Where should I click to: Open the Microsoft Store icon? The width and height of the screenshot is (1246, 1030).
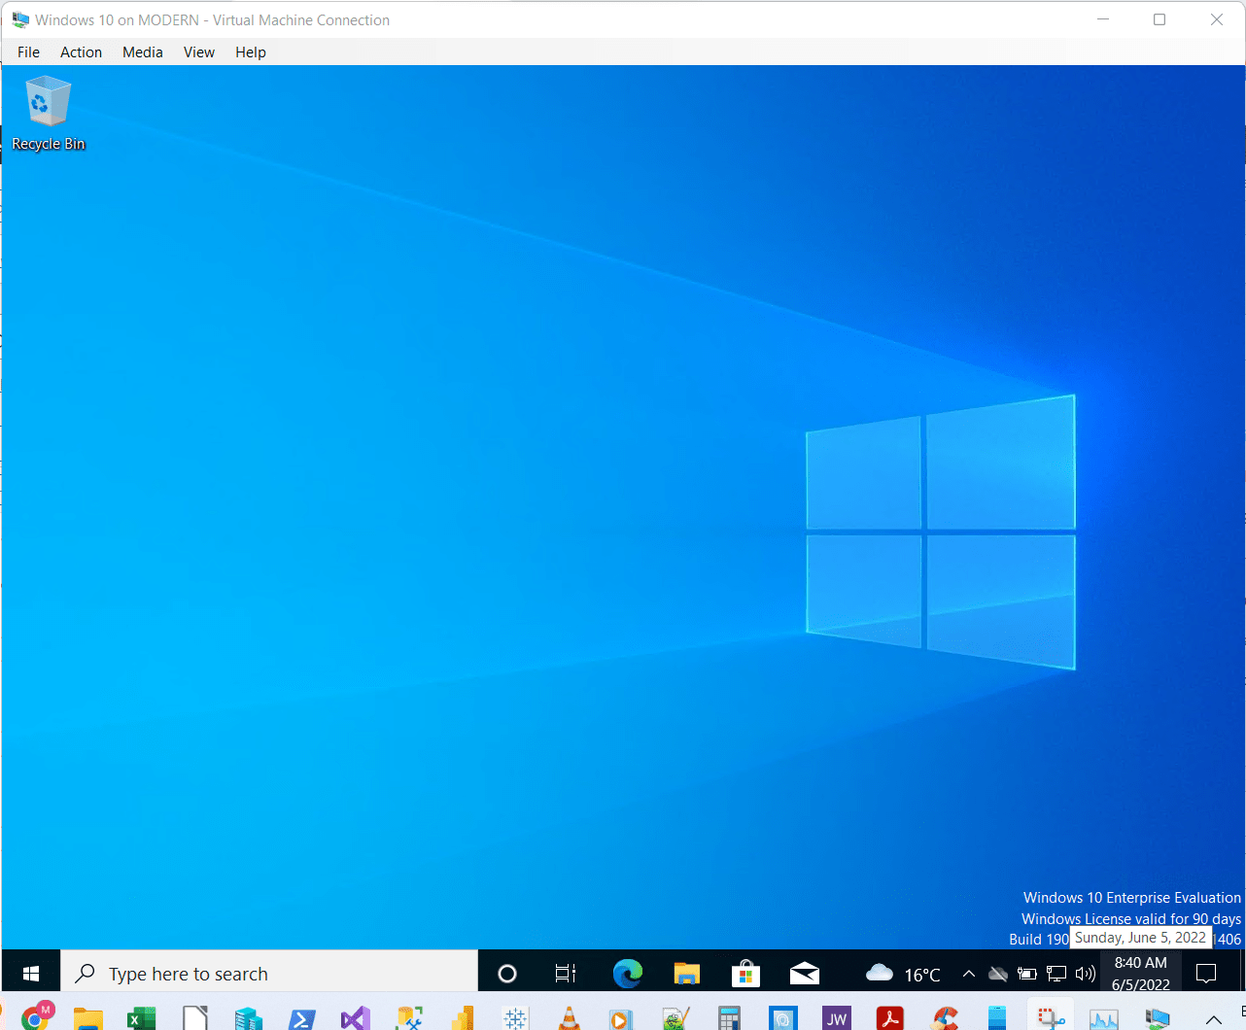click(745, 973)
